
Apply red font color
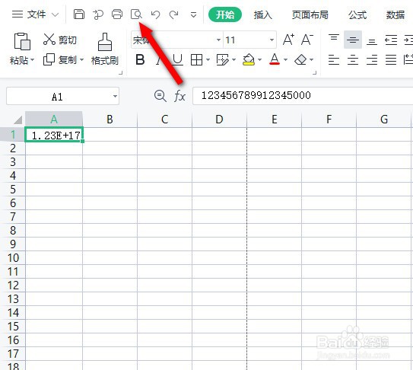tap(275, 59)
